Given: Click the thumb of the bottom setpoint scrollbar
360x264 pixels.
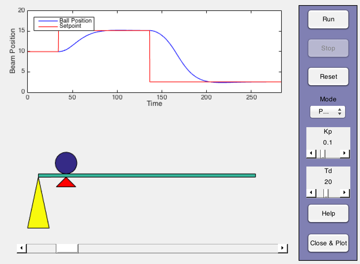Looking at the screenshot, I should 67,247.
